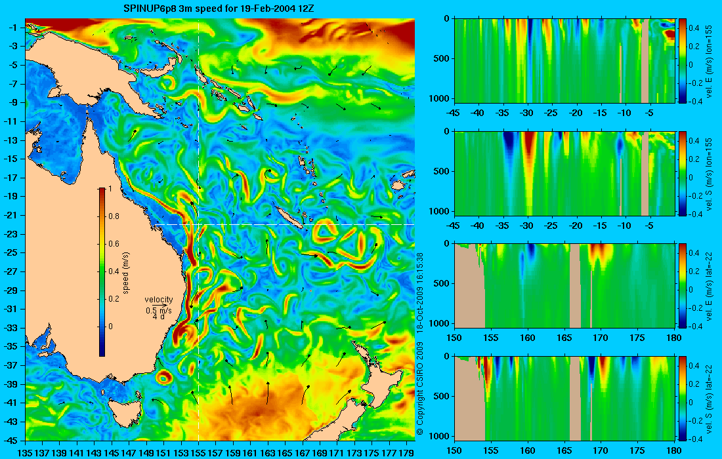Click the "18-Oct-2009 16:15:38" timestamp
Screen dimensions: 722x459
point(420,292)
